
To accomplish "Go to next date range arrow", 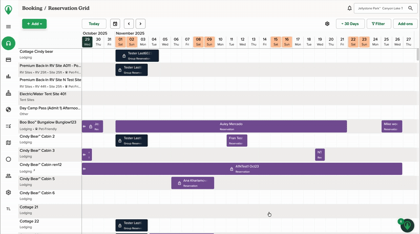I will pos(141,24).
